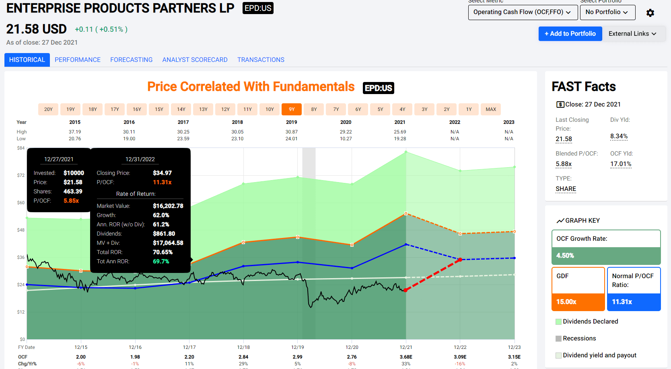671x369 pixels.
Task: Open the settings gear icon
Action: (650, 13)
